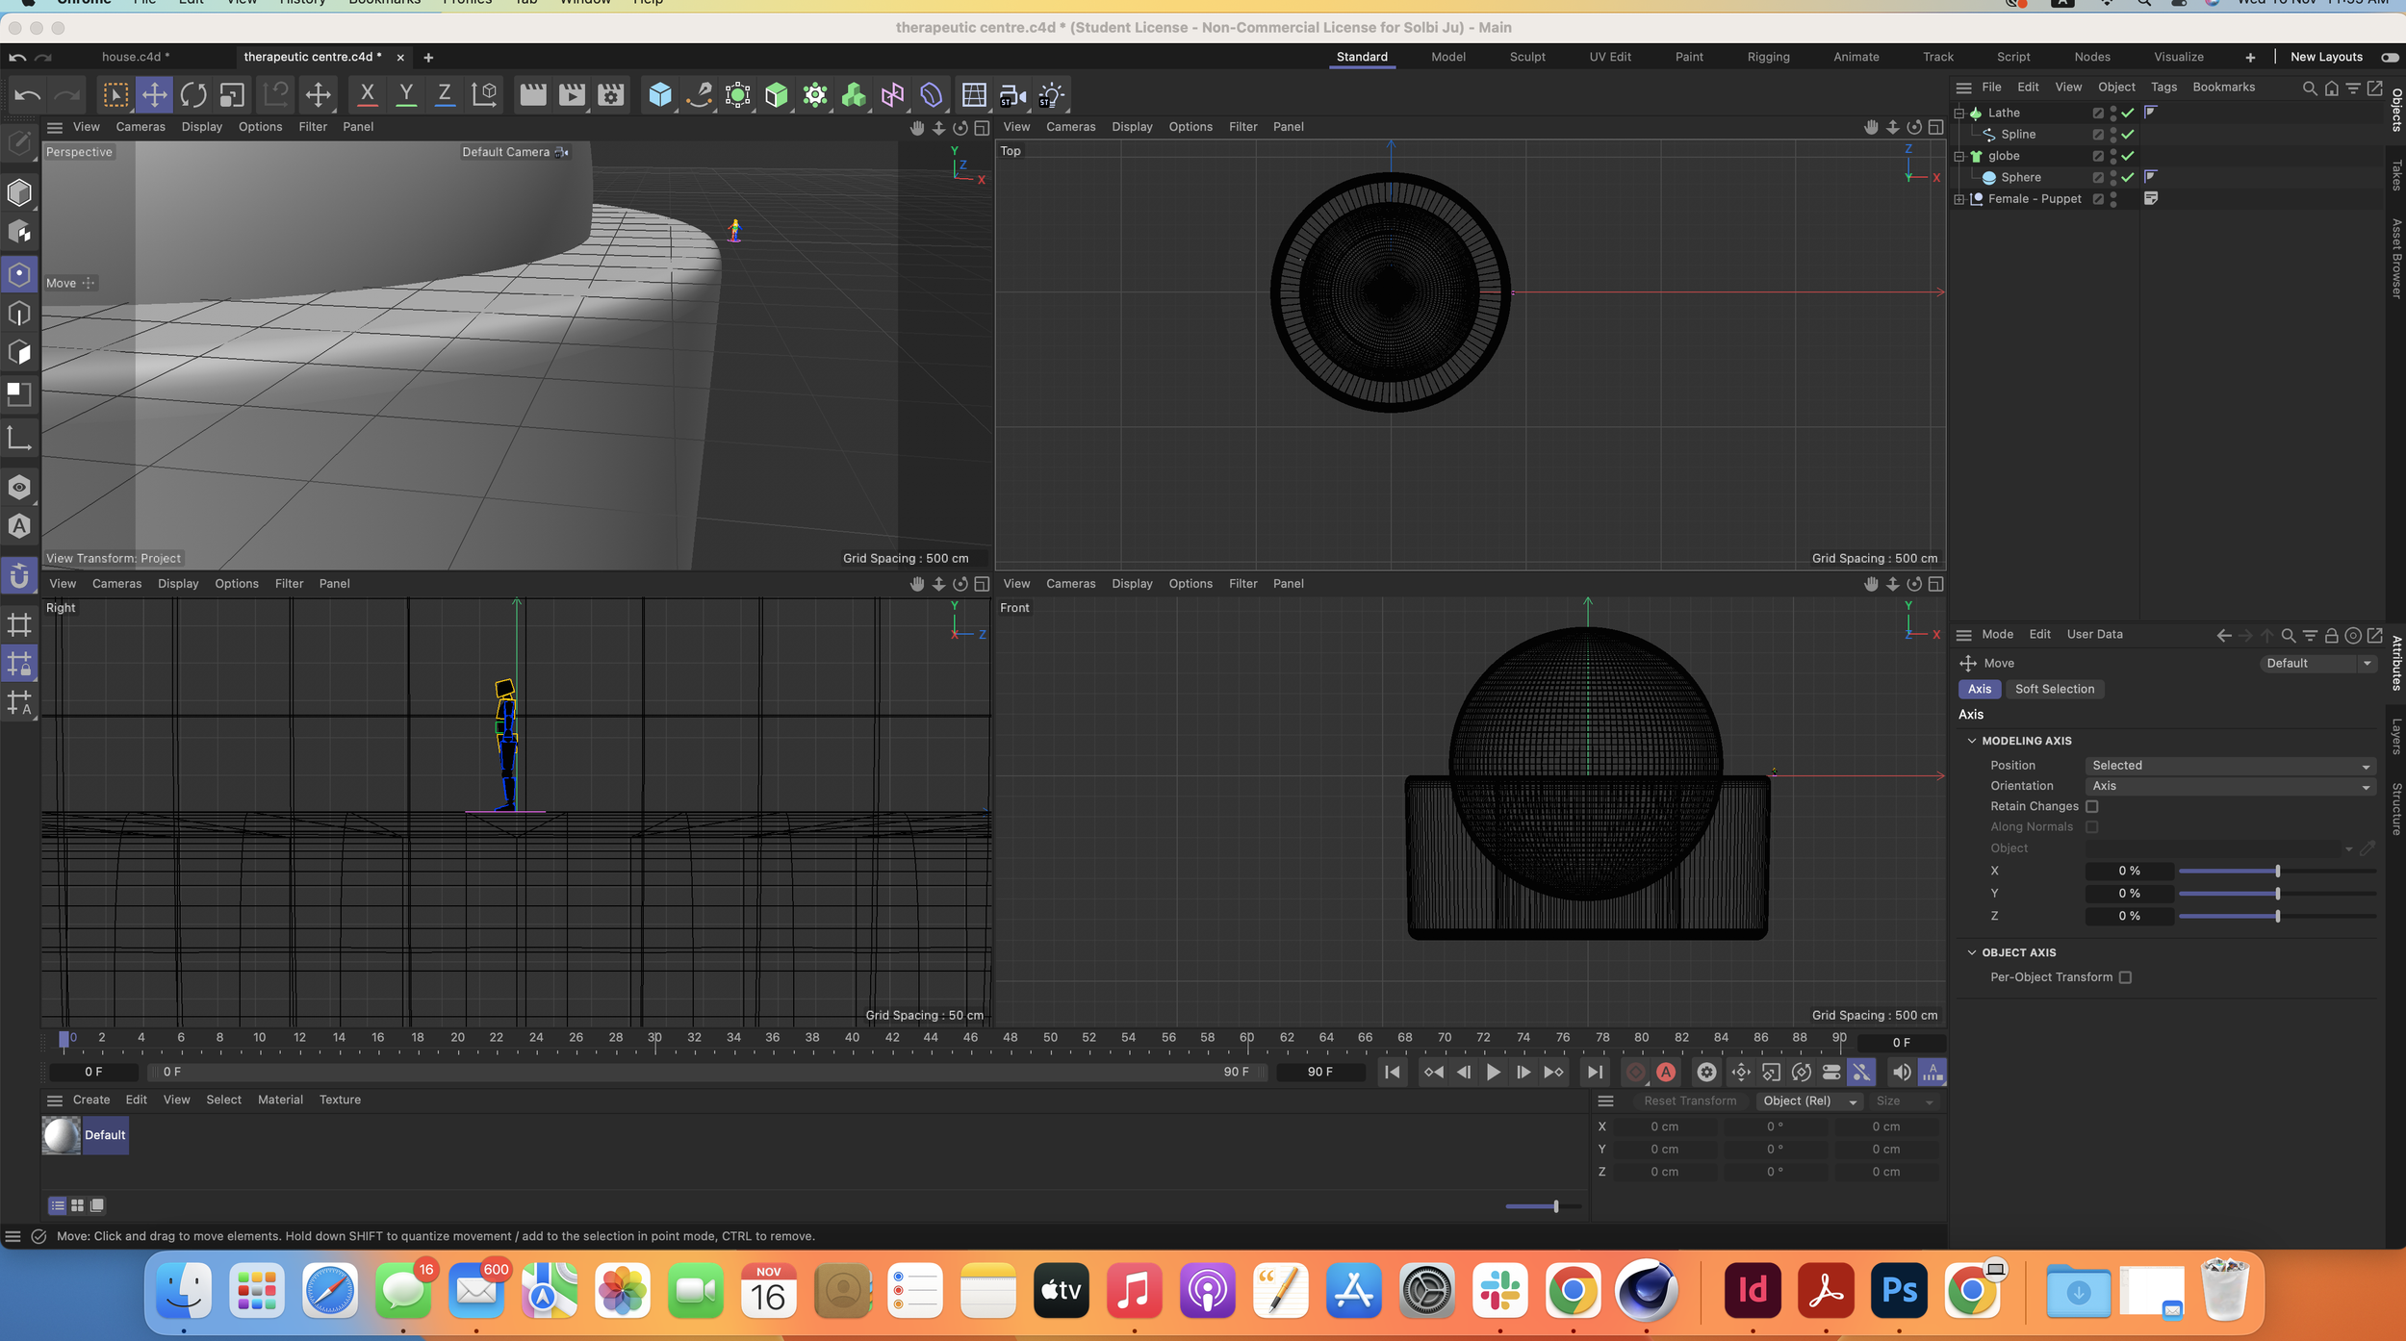
Task: Select the Spline object in tree
Action: tap(2018, 134)
